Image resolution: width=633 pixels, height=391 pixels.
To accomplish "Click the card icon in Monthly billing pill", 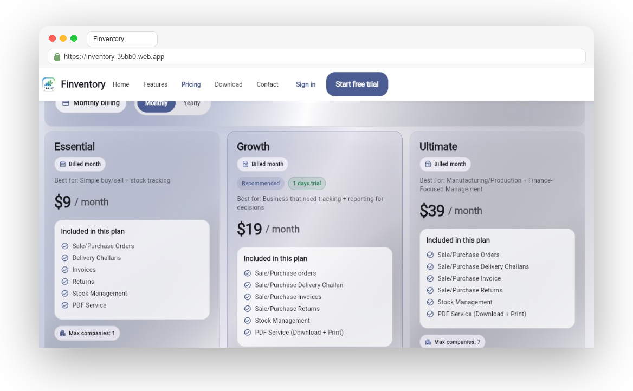I will (66, 103).
